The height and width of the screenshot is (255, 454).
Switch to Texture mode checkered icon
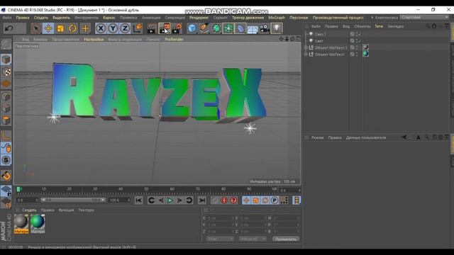(6, 72)
